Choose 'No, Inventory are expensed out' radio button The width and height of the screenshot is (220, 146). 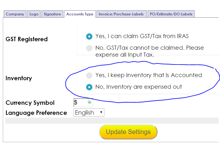pos(89,87)
